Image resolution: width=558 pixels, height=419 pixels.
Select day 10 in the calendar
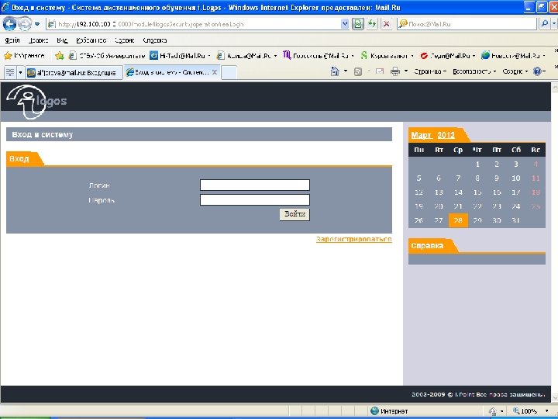tap(516, 178)
